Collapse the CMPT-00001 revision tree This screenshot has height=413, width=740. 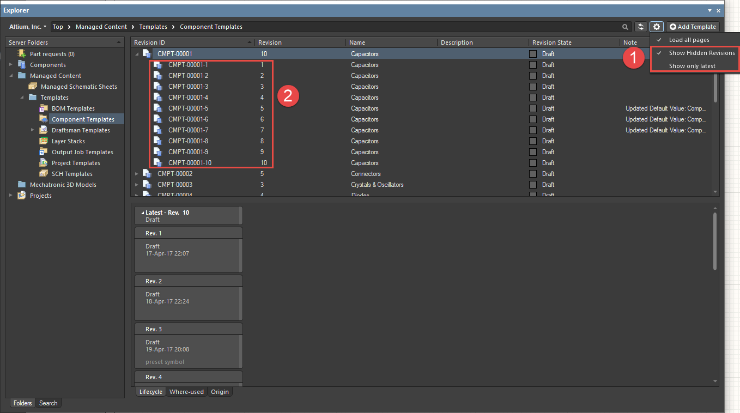(137, 54)
